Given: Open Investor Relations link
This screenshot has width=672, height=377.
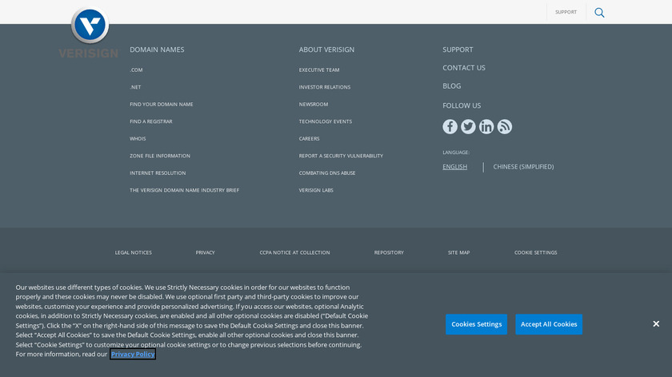Looking at the screenshot, I should click(x=325, y=87).
